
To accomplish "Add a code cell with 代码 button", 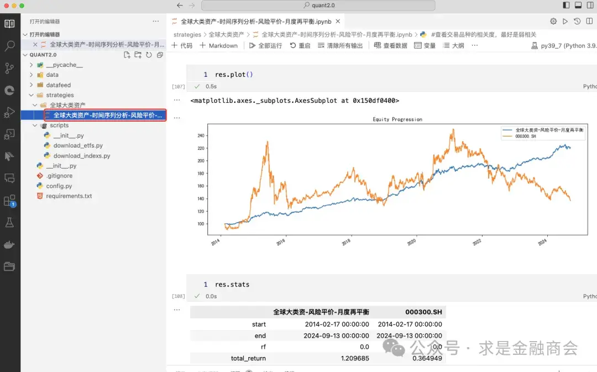I will coord(182,45).
